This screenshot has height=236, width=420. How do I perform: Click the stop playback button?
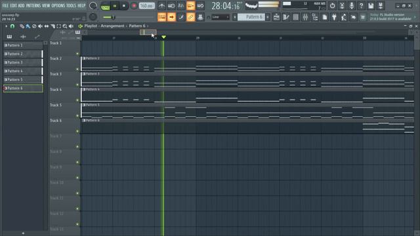coord(124,6)
